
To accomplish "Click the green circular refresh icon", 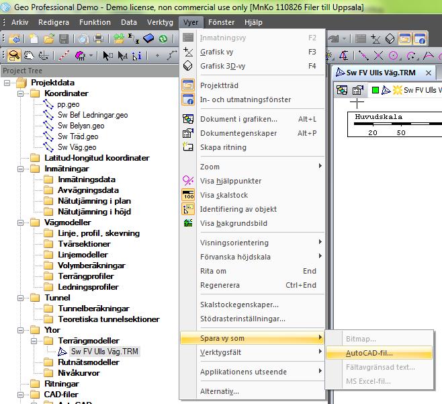I will (163, 38).
